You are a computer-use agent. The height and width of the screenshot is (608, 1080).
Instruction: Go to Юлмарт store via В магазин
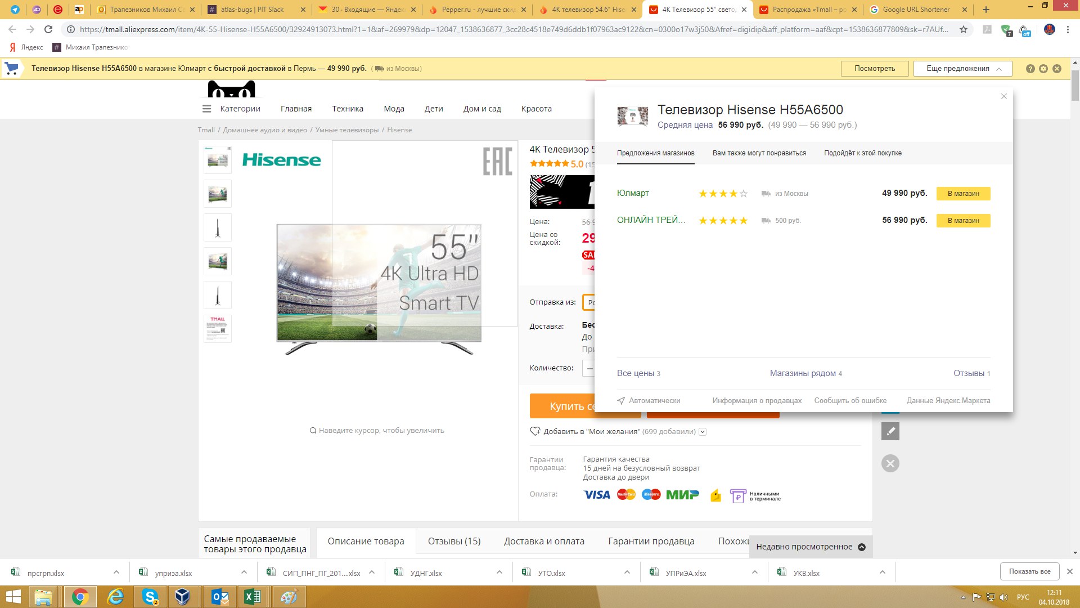point(963,194)
